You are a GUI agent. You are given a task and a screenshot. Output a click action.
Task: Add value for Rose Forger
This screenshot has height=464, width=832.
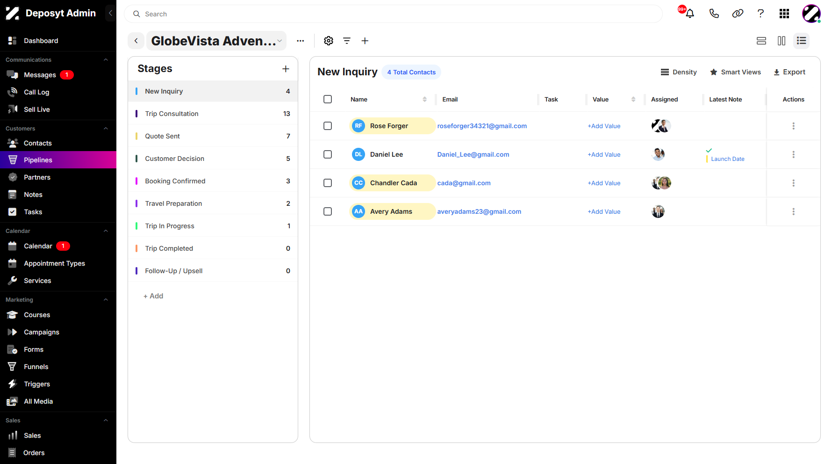tap(604, 126)
